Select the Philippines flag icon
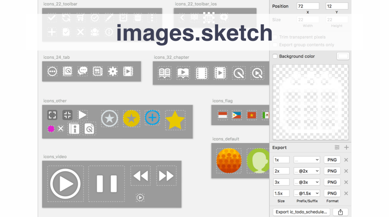389x217 pixels. click(x=236, y=115)
